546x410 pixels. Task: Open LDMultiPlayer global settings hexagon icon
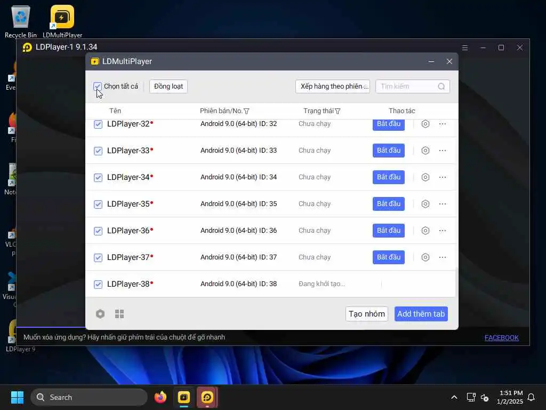100,314
